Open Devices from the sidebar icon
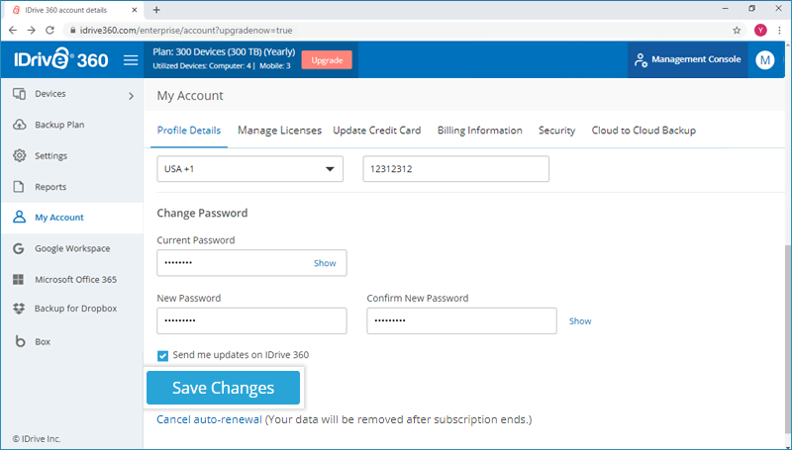This screenshot has width=792, height=450. point(19,95)
